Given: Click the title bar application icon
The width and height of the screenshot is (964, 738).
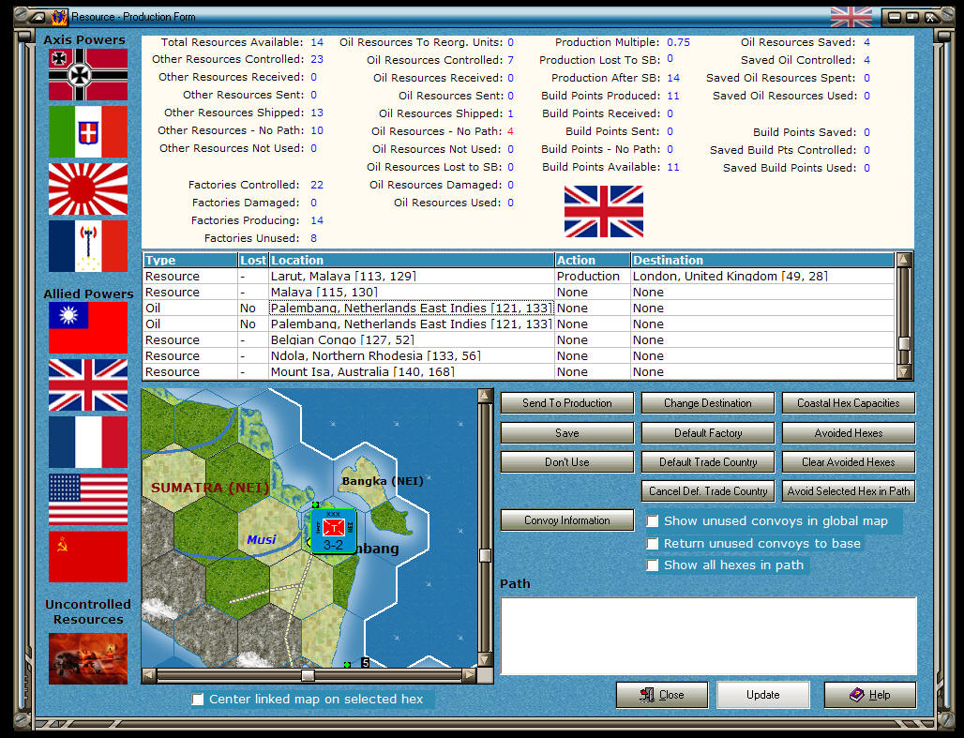Looking at the screenshot, I should [59, 17].
